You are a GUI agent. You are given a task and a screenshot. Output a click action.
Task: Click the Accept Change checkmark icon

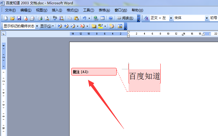point(73,26)
